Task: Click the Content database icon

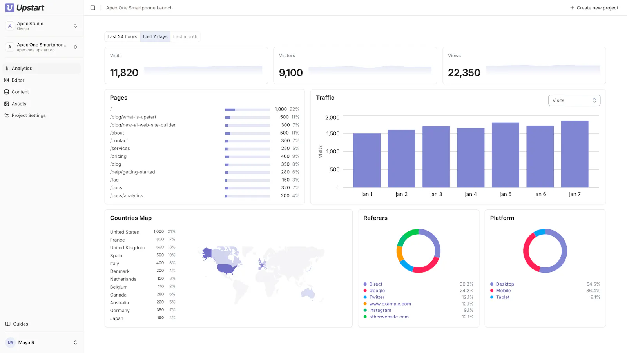Action: 7,92
